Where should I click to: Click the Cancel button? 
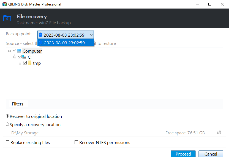pyautogui.click(x=211, y=154)
